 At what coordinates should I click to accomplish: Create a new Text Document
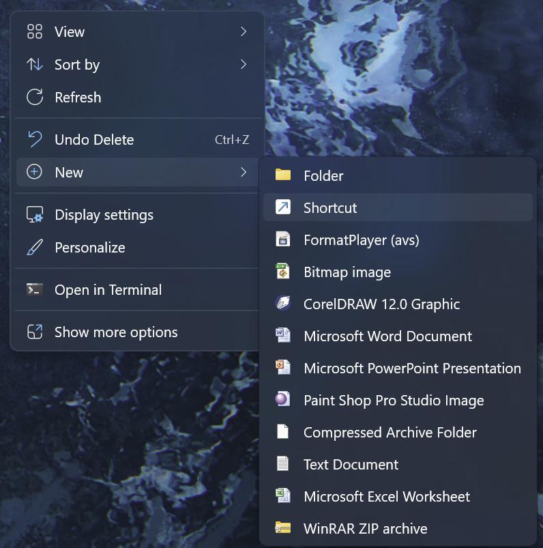398,465
